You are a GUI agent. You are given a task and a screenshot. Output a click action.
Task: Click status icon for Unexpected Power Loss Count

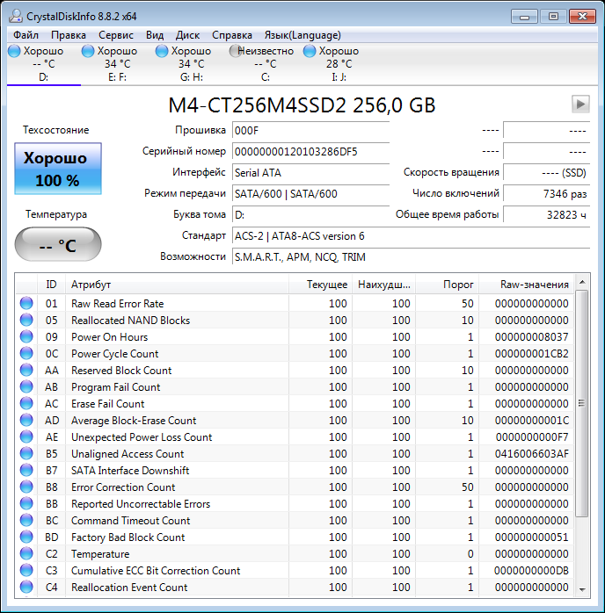26,436
